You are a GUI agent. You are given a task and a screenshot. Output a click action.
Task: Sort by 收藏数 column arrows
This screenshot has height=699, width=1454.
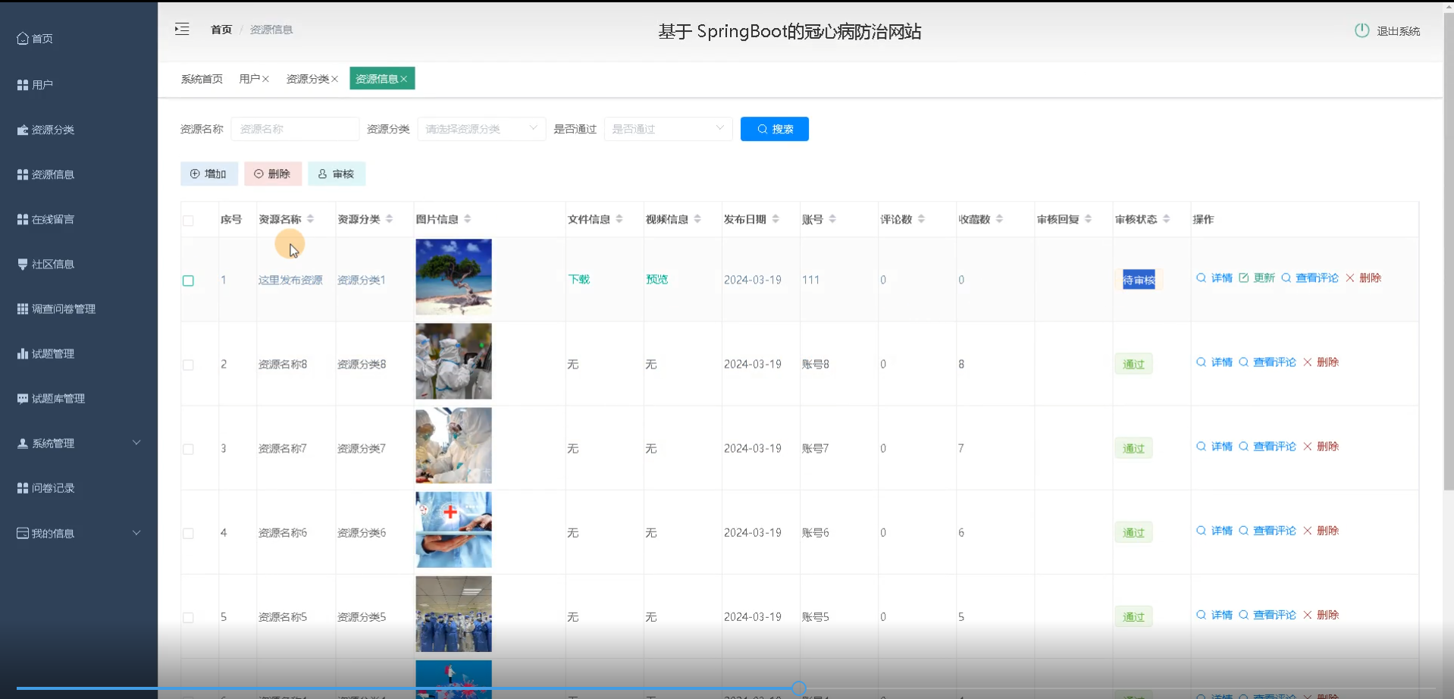[999, 219]
